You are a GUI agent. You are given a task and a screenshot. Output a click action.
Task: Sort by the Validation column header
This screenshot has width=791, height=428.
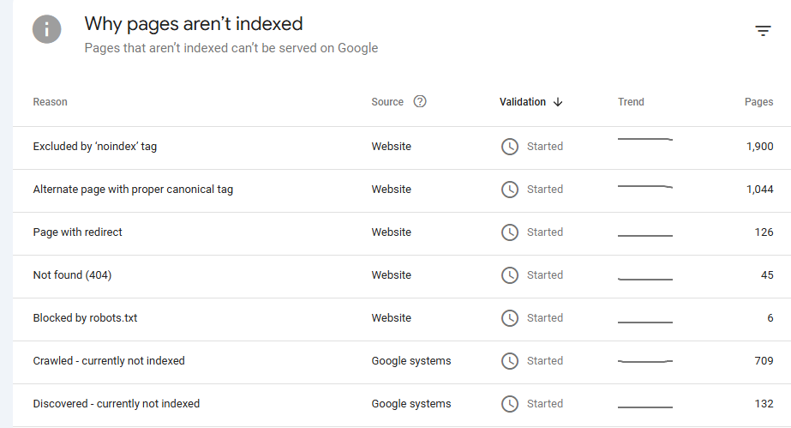[x=523, y=102]
